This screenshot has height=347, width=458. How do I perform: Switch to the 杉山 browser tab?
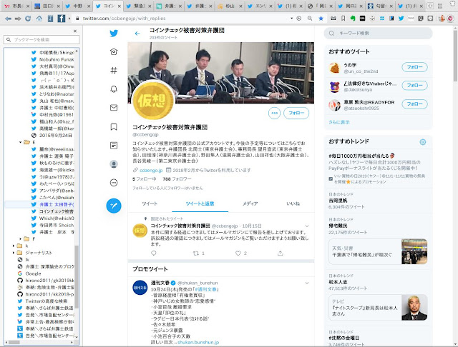230,6
